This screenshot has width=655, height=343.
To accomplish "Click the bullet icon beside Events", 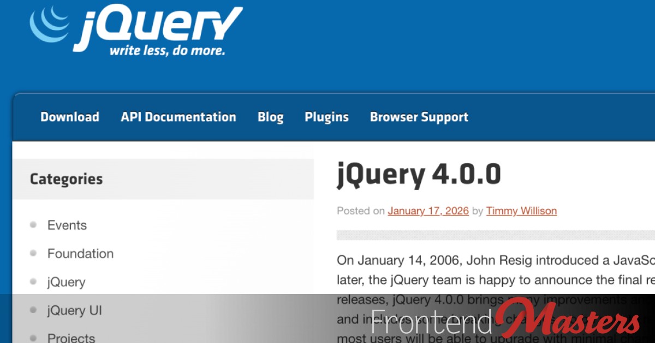I will tap(33, 225).
